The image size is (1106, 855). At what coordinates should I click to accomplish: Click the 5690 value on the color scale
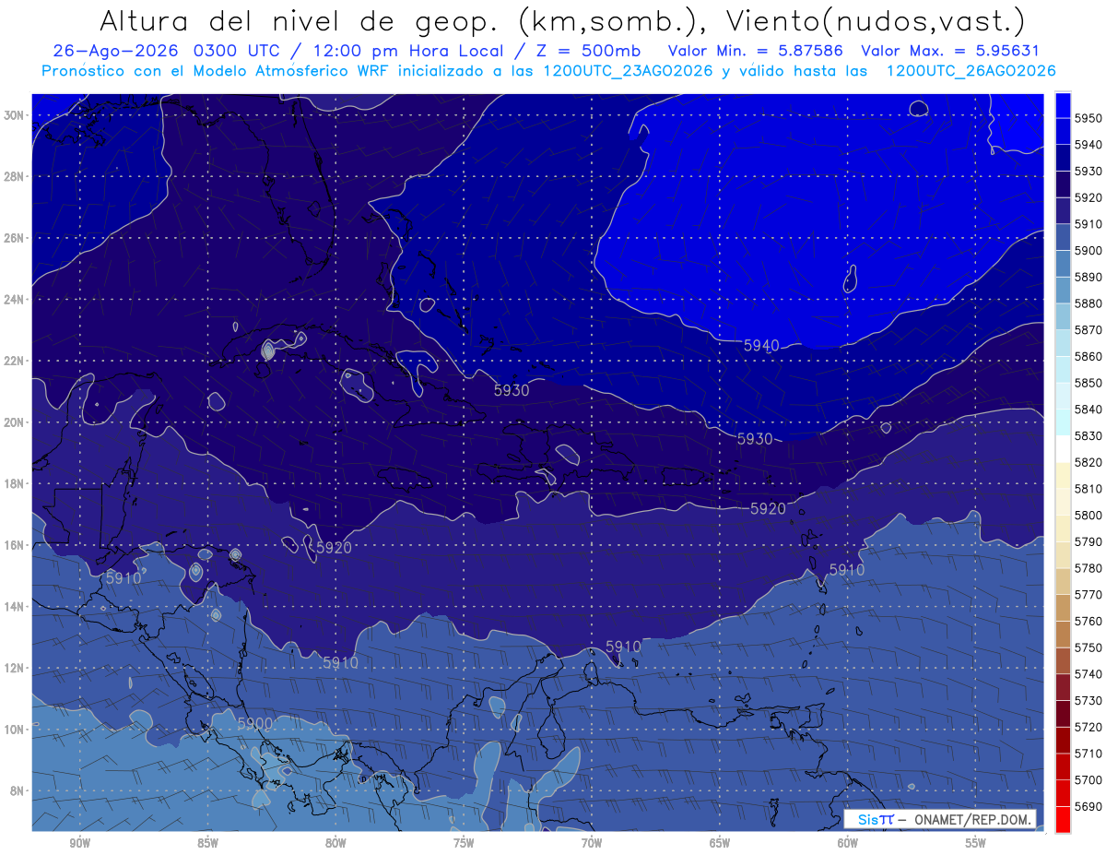tap(1088, 806)
